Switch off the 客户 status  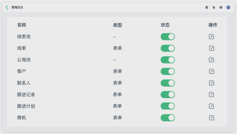168,71
